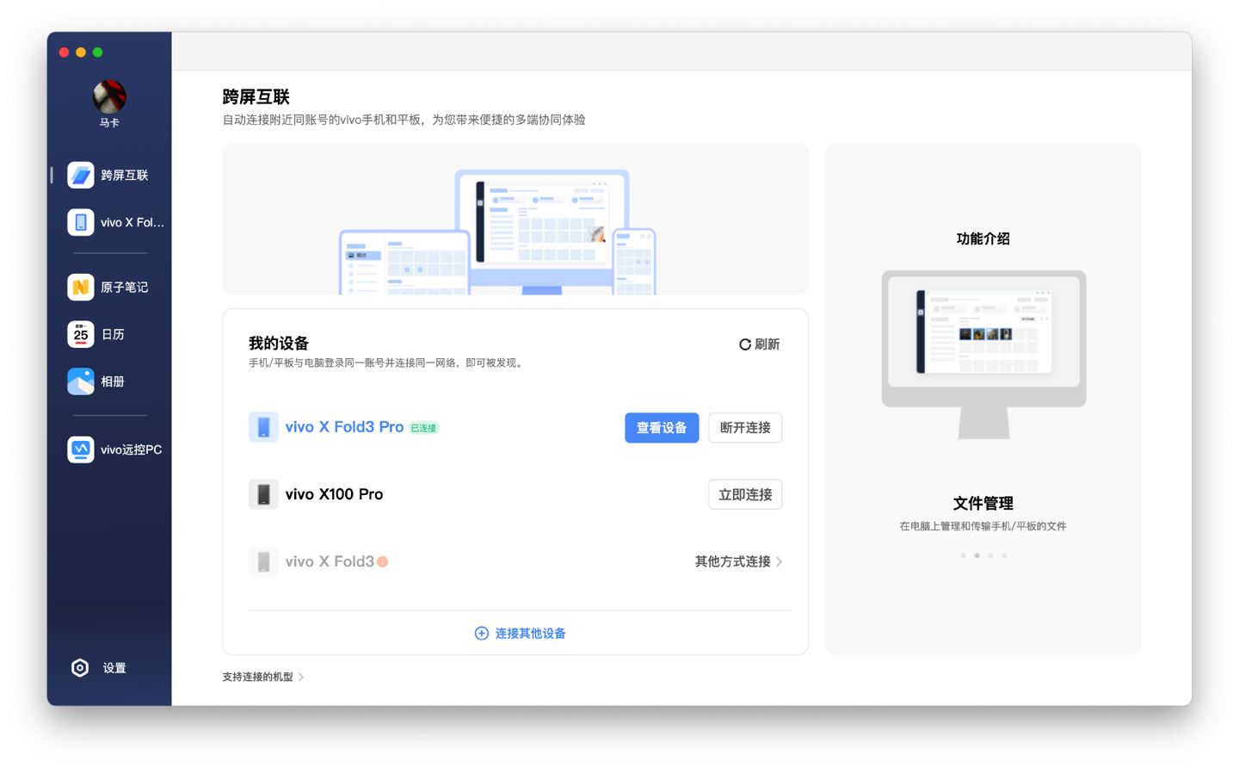Open the 日历 calendar icon
1239x768 pixels.
[x=81, y=334]
